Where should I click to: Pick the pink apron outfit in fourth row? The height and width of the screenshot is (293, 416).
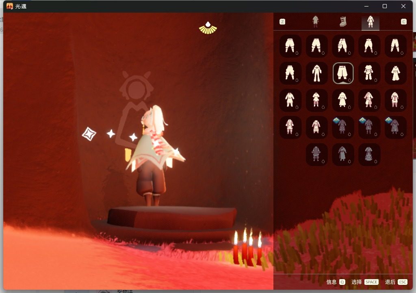click(316, 127)
